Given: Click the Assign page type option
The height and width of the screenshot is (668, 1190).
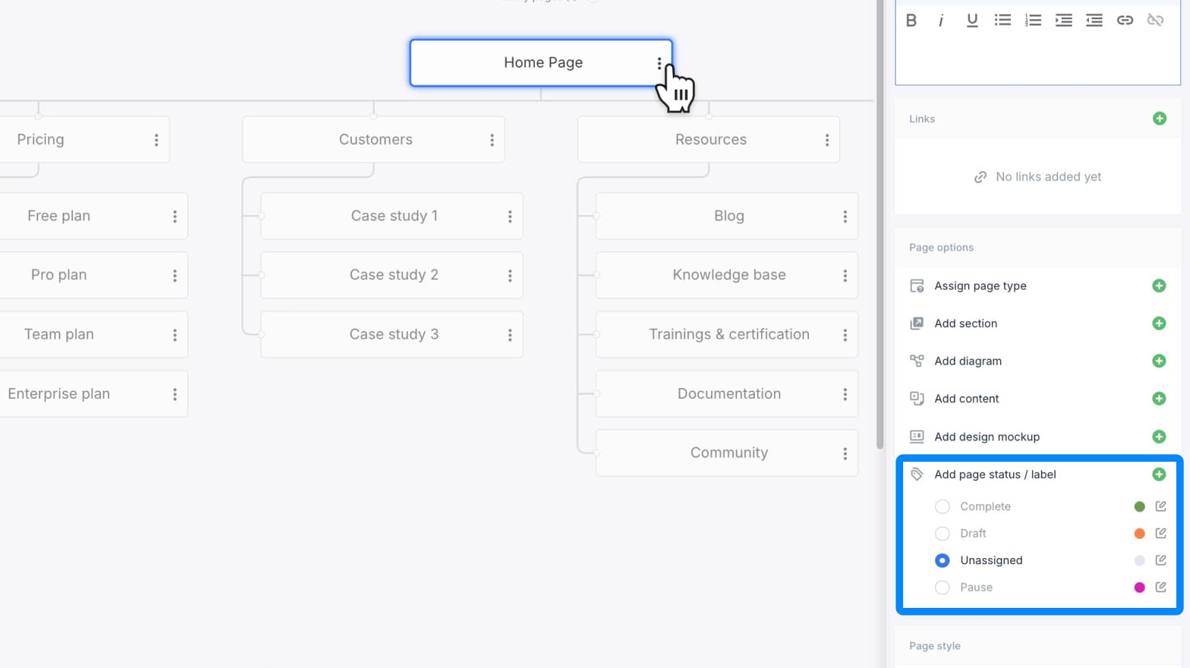Looking at the screenshot, I should (x=980, y=286).
